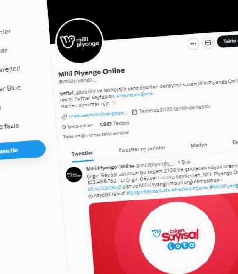Viewport: 238px width, 274px height.
Task: Click the Takip et follow button
Action: coord(228,41)
